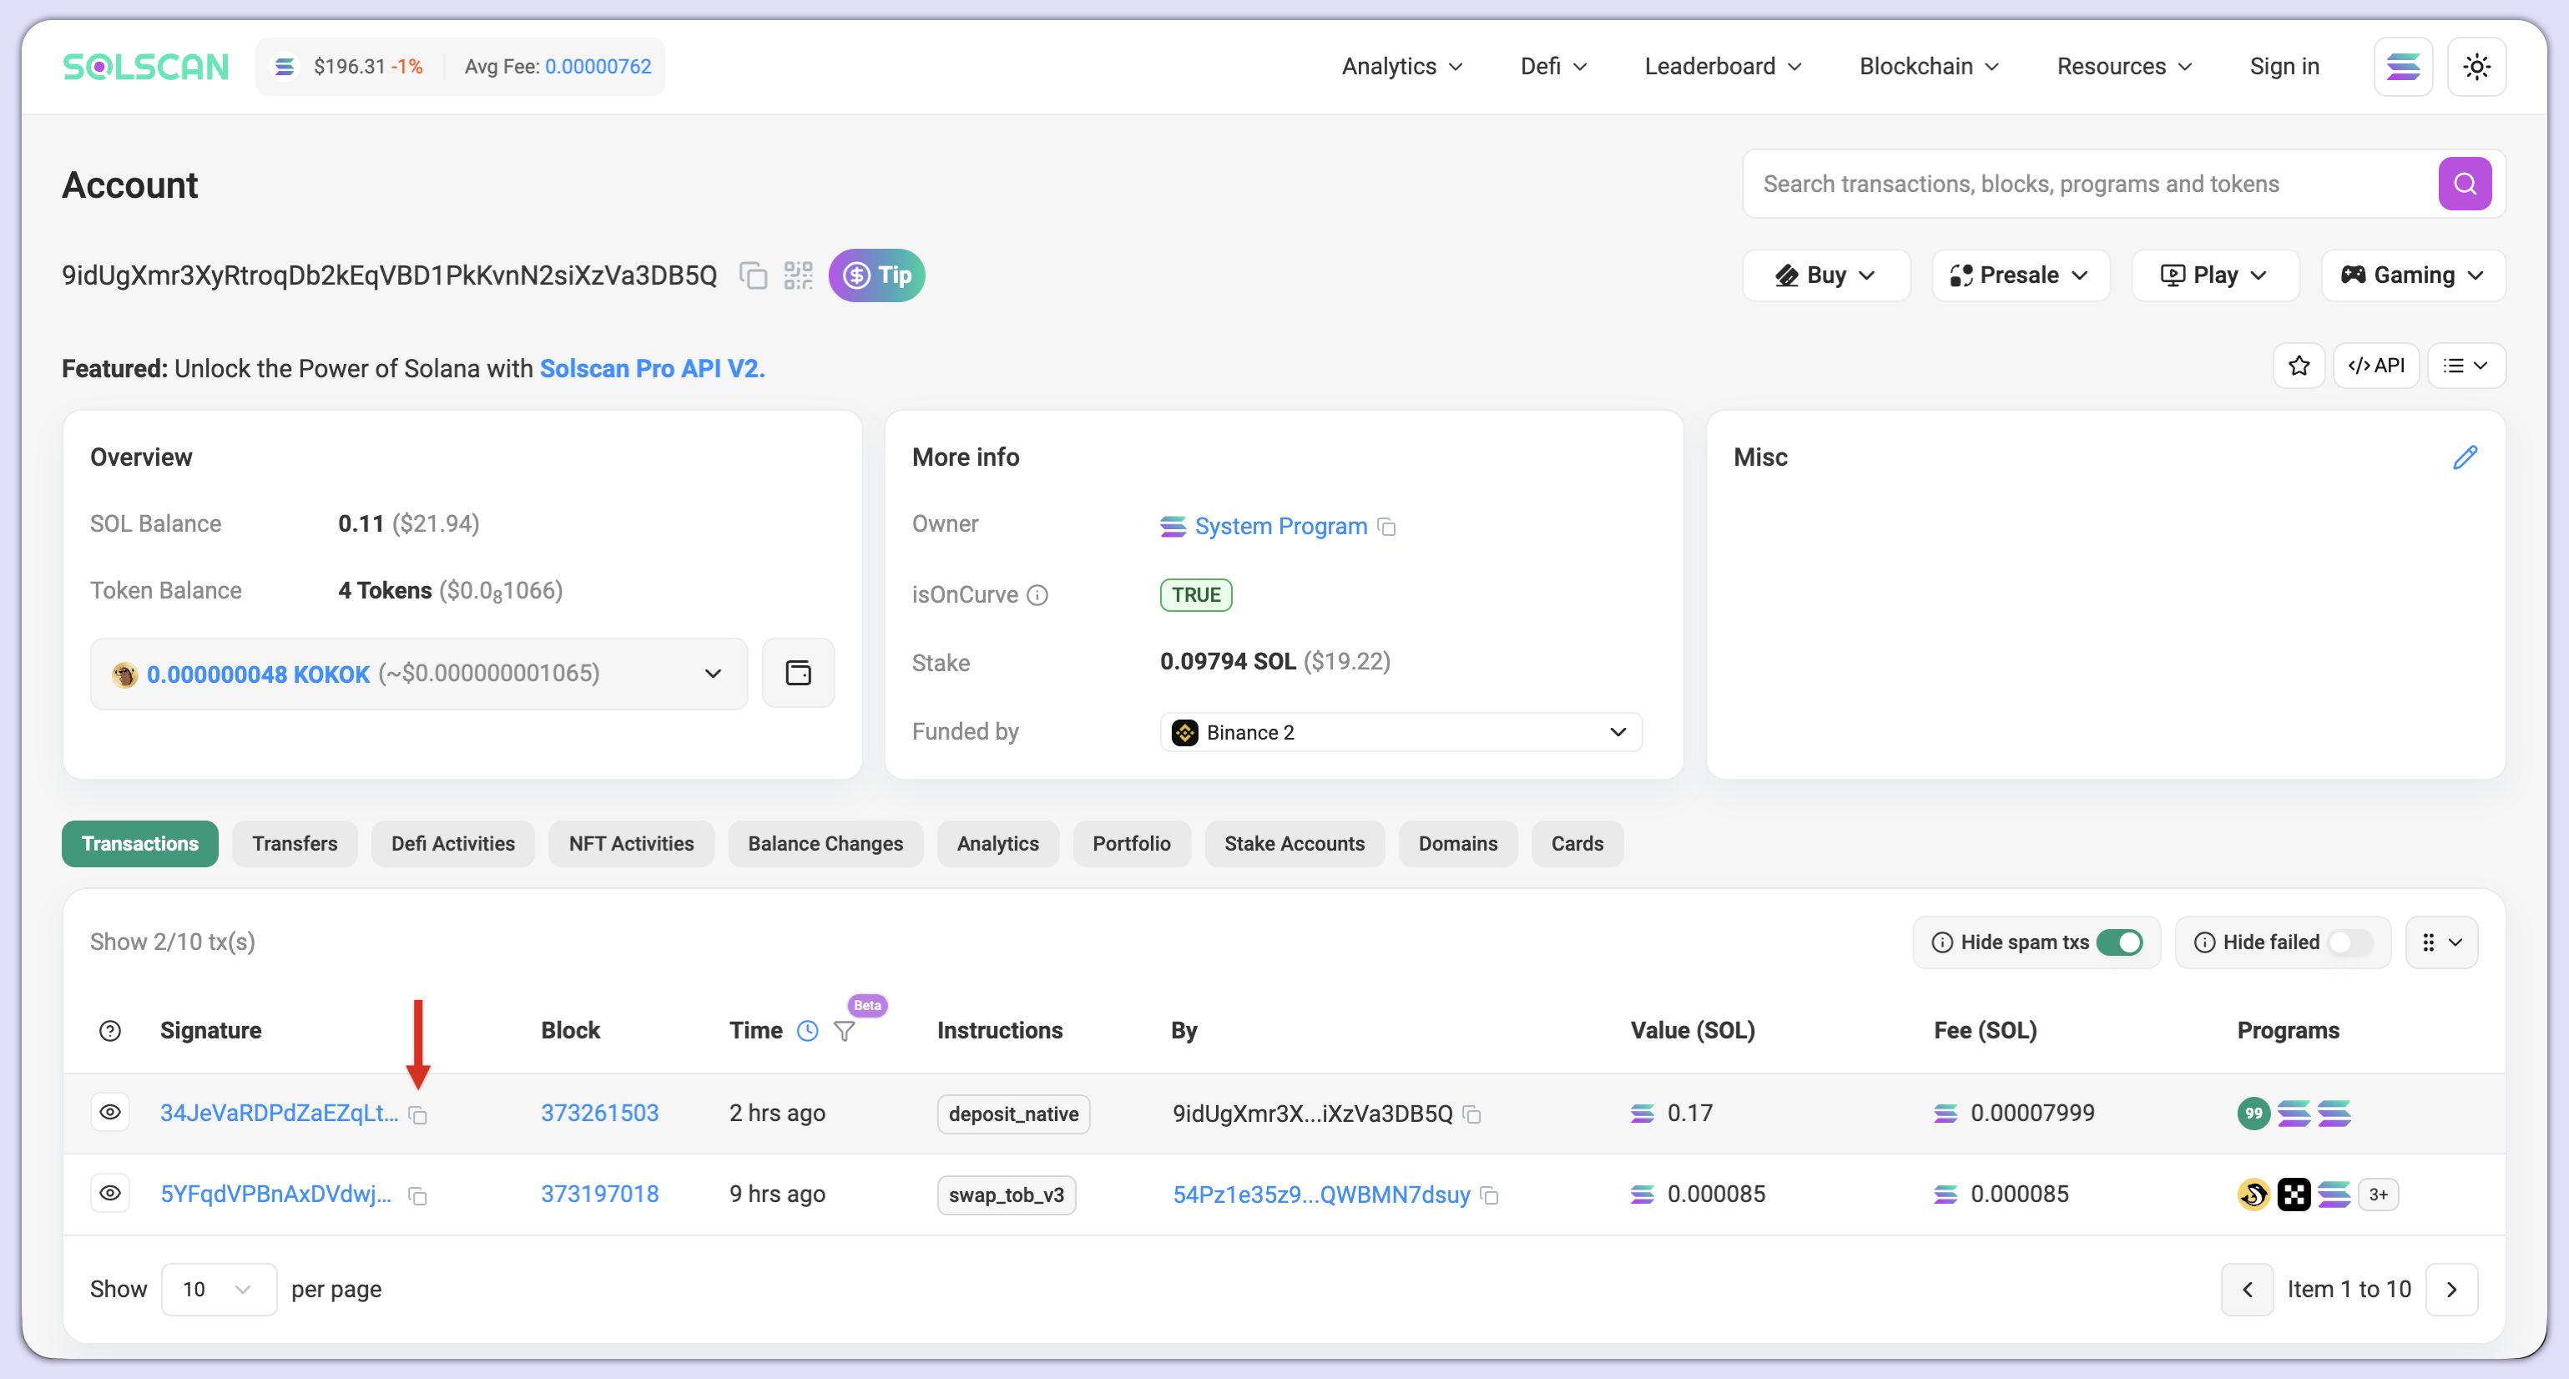Expand the KOKOK token balance dropdown
The height and width of the screenshot is (1379, 2569).
[711, 673]
